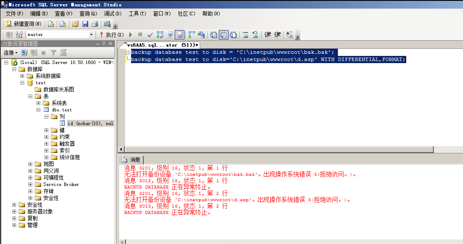Uncomment the selected lines
Screen dimensions: 463x244
coord(255,35)
